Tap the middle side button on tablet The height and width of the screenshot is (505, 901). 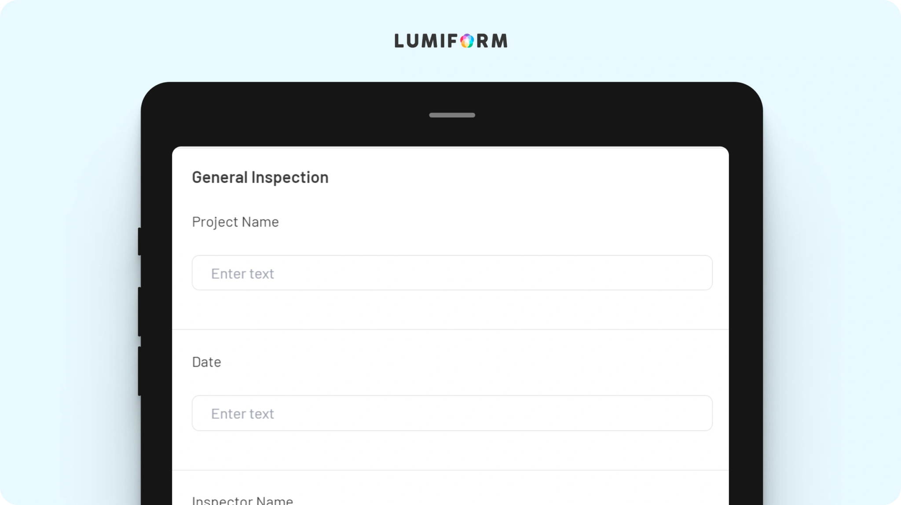point(139,312)
